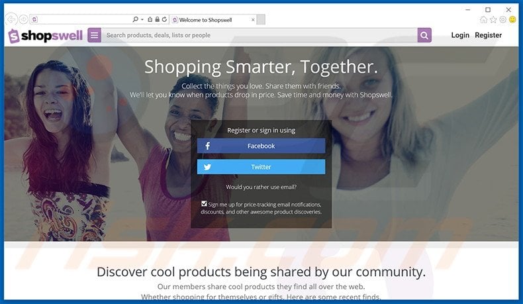Sign in with Twitter button
The image size is (523, 304).
pyautogui.click(x=261, y=167)
